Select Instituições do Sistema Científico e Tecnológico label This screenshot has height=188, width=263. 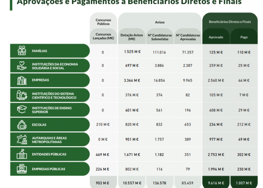tap(54, 96)
